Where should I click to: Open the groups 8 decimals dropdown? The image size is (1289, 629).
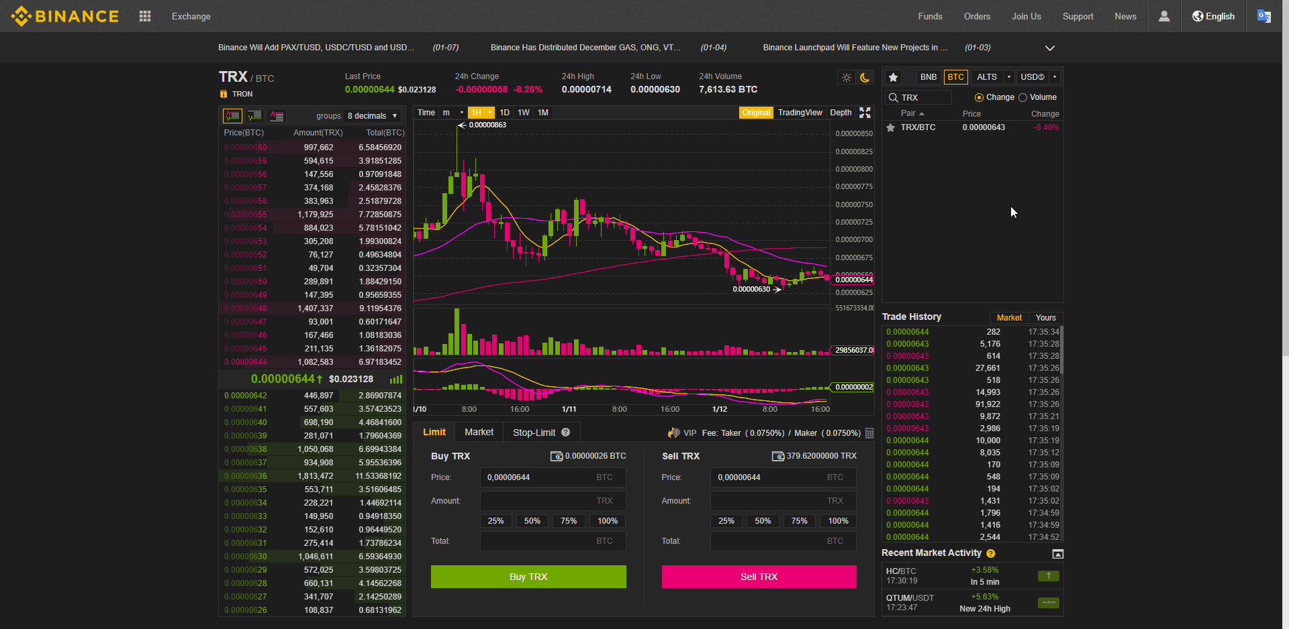pyautogui.click(x=372, y=116)
